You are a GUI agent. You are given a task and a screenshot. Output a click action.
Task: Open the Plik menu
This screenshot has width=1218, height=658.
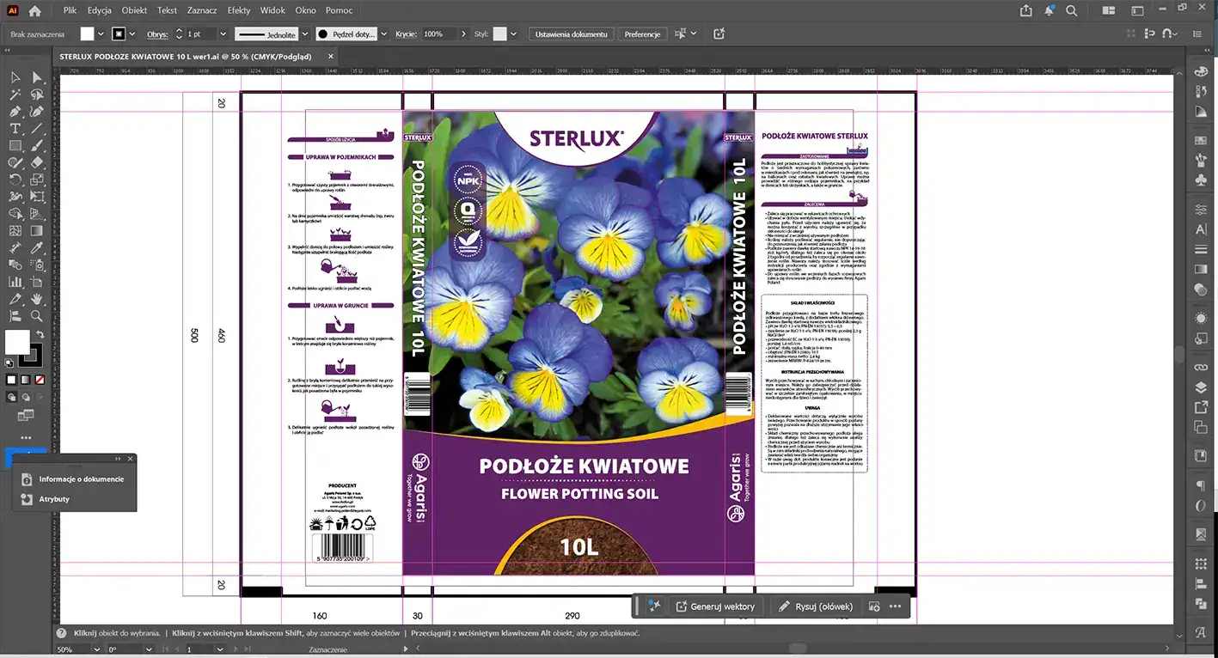pos(70,10)
